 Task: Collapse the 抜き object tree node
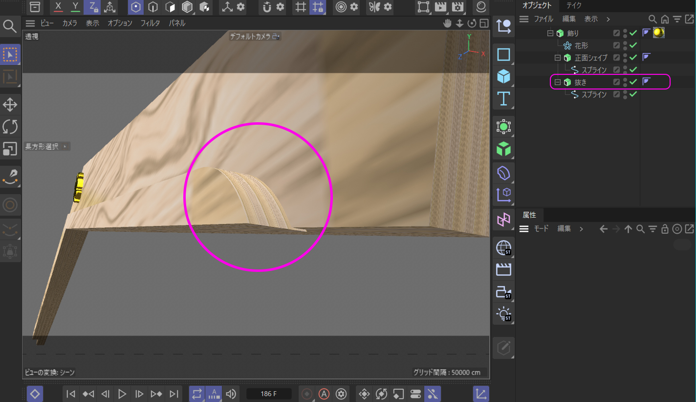(558, 82)
